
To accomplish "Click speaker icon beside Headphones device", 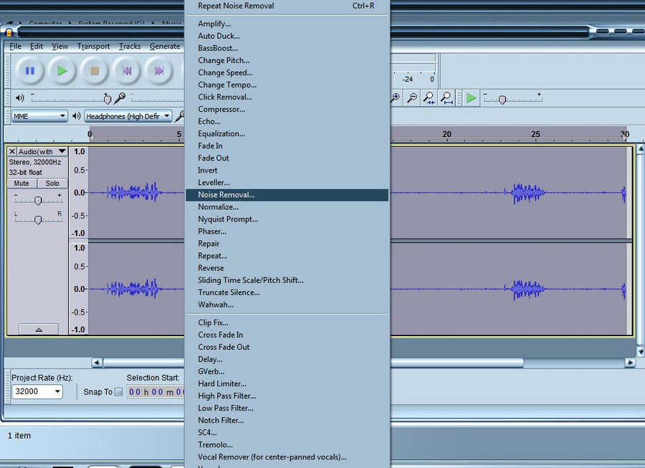I will [x=76, y=116].
